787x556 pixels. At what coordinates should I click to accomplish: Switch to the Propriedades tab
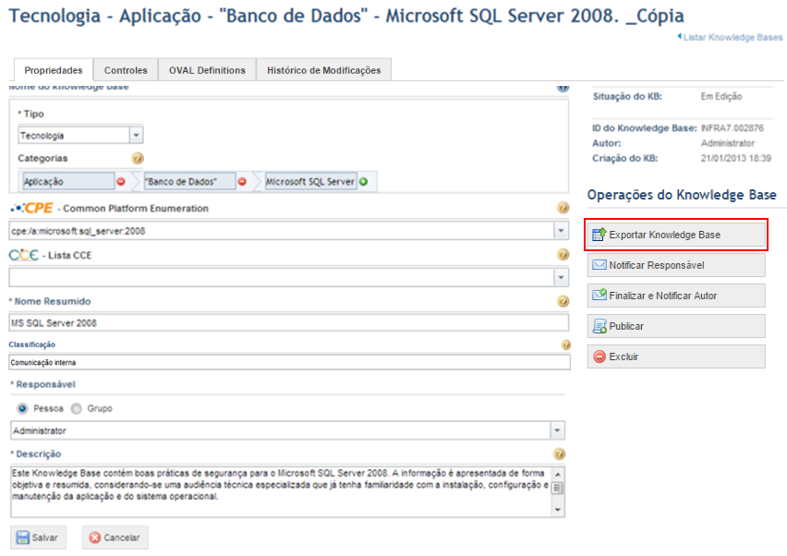coord(54,70)
